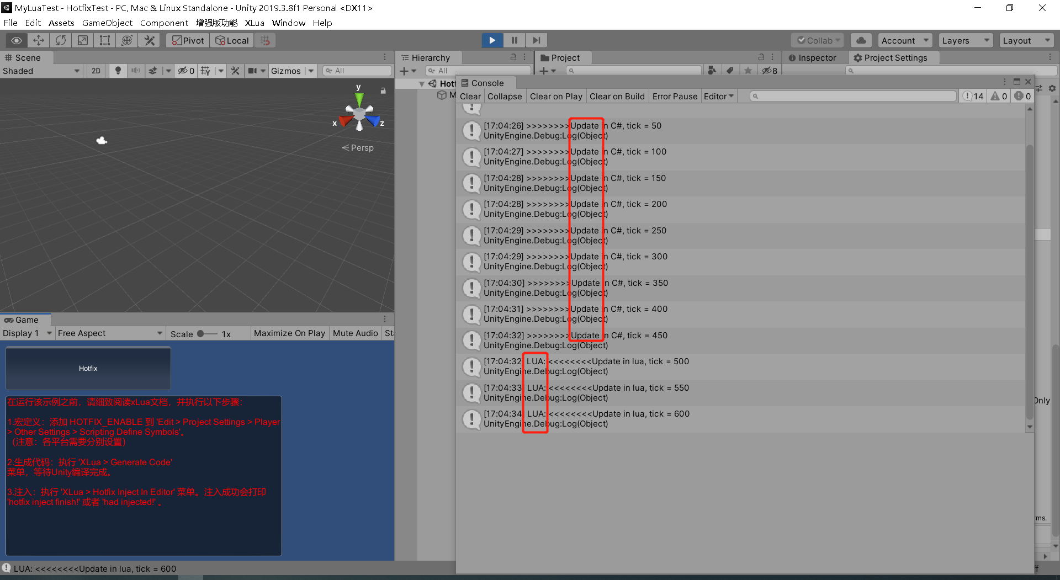Open the Layout dropdown
The height and width of the screenshot is (580, 1060).
pyautogui.click(x=1026, y=40)
